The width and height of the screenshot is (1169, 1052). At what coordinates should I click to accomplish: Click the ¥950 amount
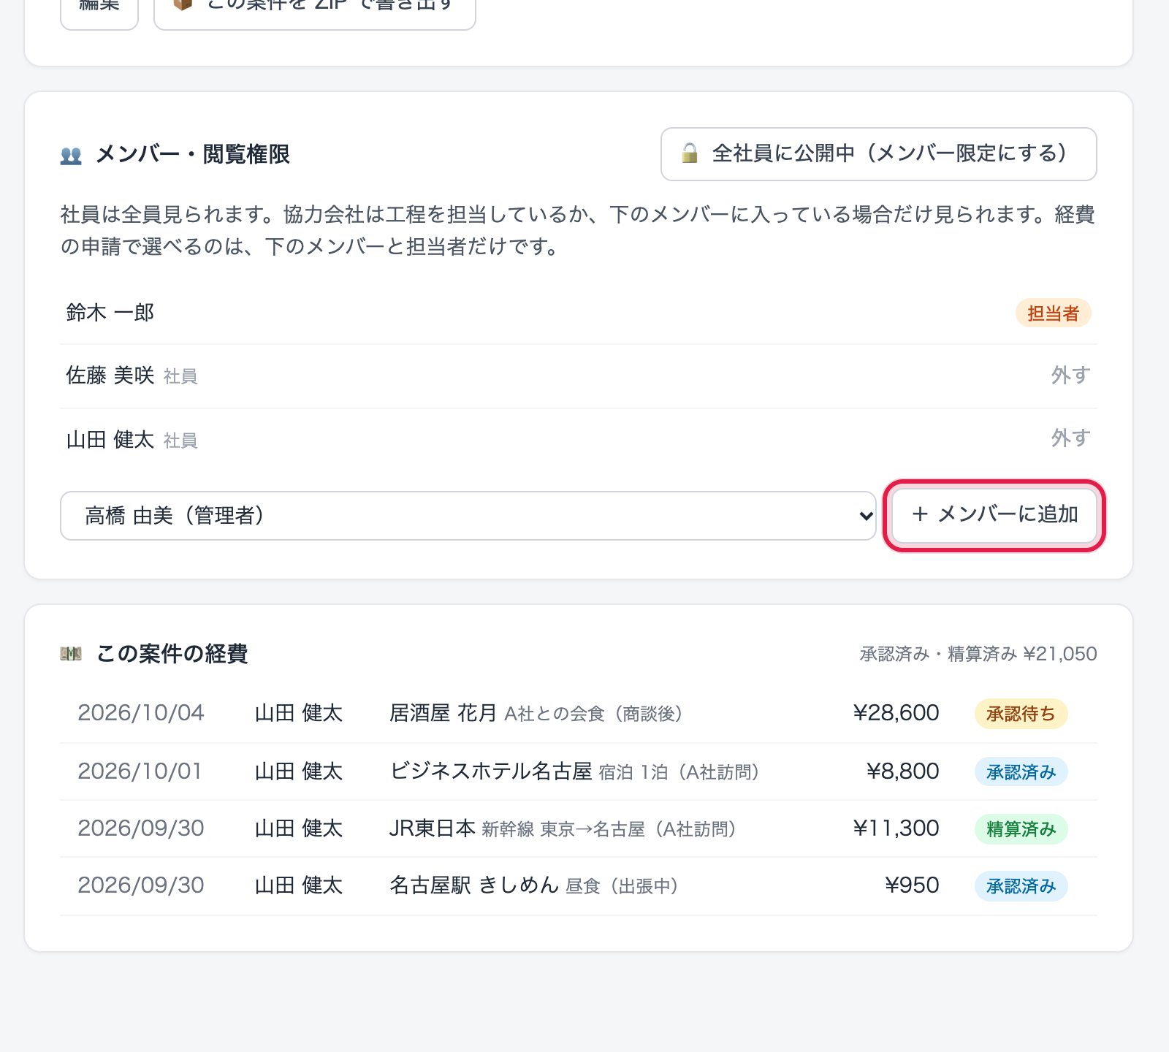[x=912, y=885]
